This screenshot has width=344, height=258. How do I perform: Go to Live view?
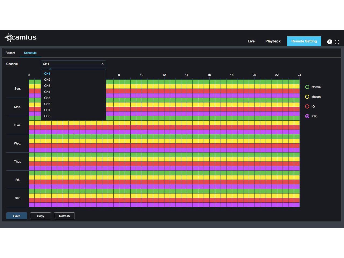(251, 41)
